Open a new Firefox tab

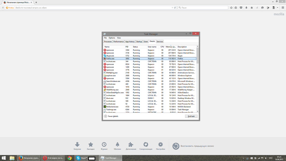click(x=36, y=2)
